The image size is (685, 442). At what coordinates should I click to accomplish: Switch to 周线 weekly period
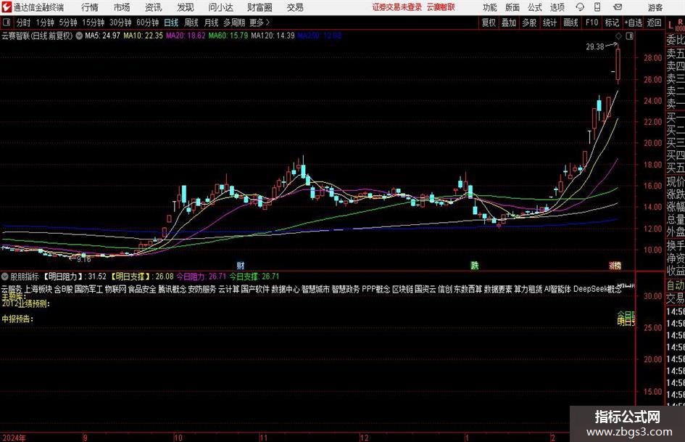click(x=191, y=22)
